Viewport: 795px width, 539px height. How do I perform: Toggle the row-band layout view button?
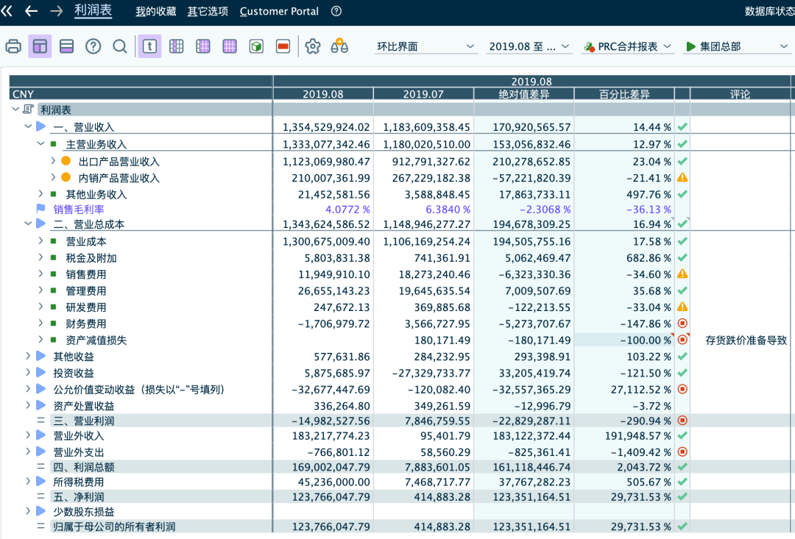pos(66,46)
